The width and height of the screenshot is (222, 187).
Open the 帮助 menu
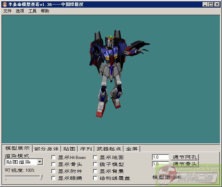[x=45, y=11]
